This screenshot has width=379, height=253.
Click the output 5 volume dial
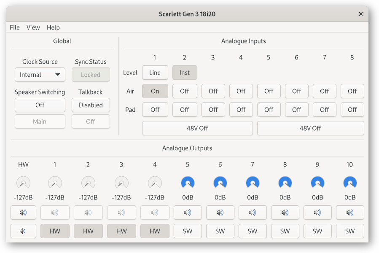[188, 183]
